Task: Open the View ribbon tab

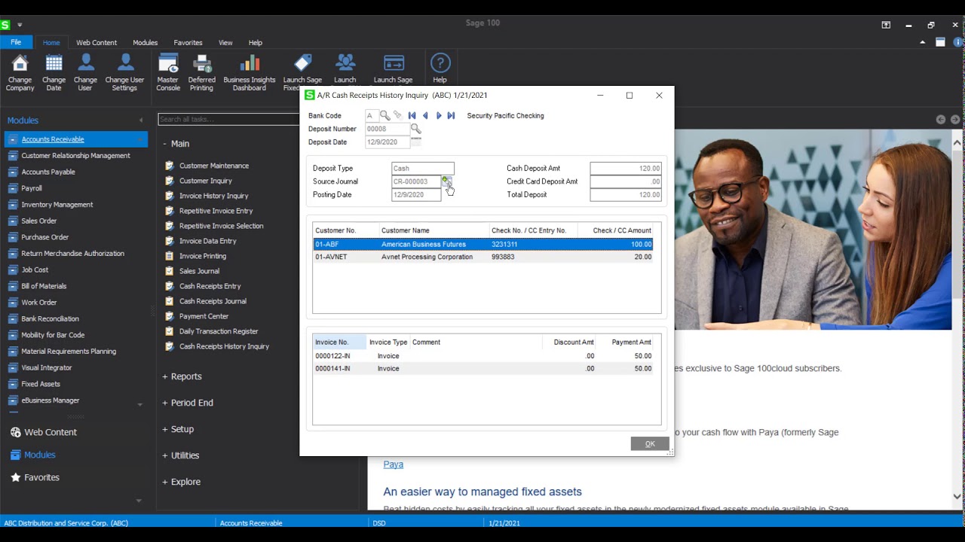Action: [x=225, y=43]
